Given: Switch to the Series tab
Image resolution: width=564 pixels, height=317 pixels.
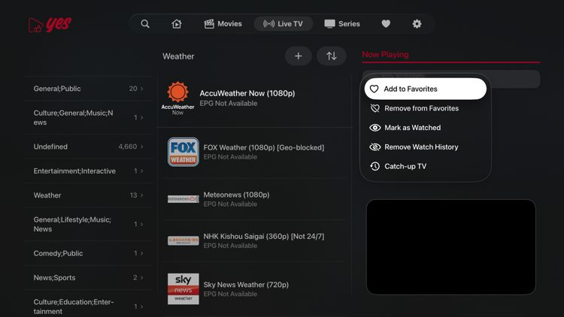Looking at the screenshot, I should [x=342, y=24].
